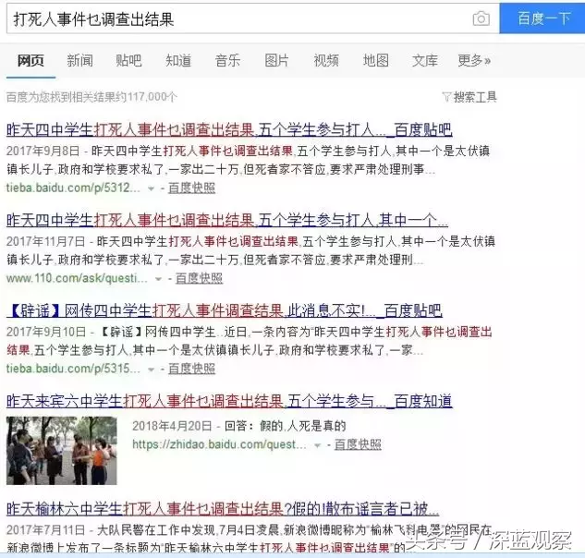Open the result title ending 其中一个...
This screenshot has height=558, width=585.
(227, 220)
